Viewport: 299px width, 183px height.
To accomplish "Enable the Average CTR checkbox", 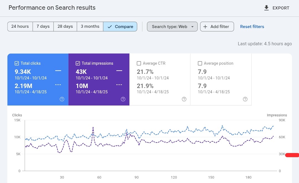I will click(x=139, y=63).
